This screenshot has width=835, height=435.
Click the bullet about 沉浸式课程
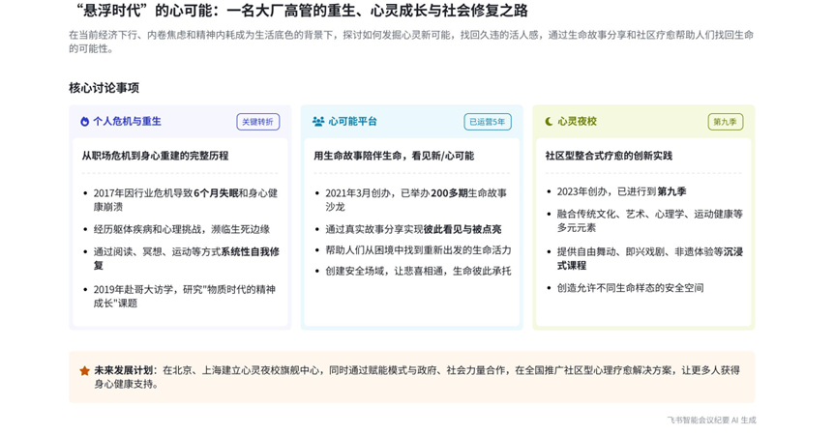coord(649,258)
